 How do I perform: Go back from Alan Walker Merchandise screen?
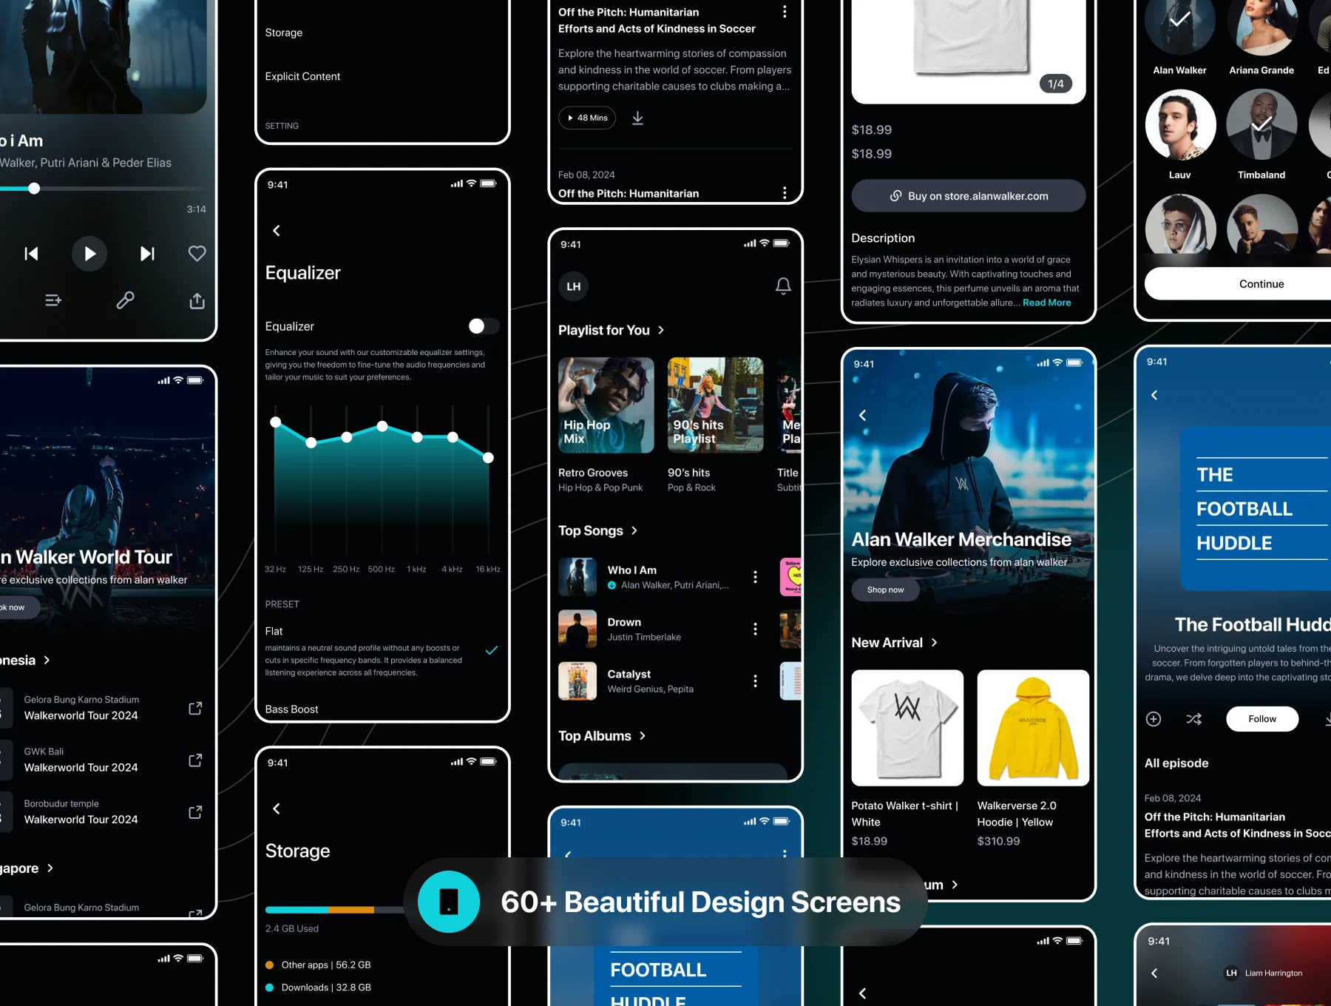[x=862, y=416]
